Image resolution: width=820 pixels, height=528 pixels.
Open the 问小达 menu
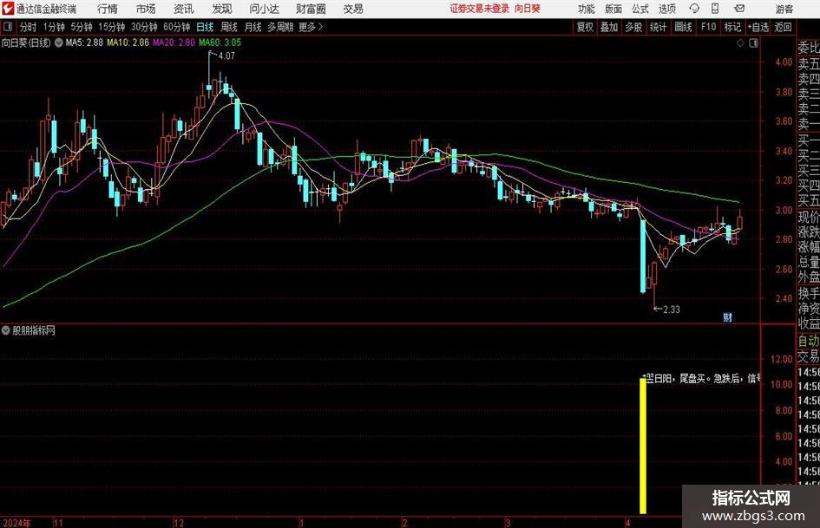click(264, 9)
